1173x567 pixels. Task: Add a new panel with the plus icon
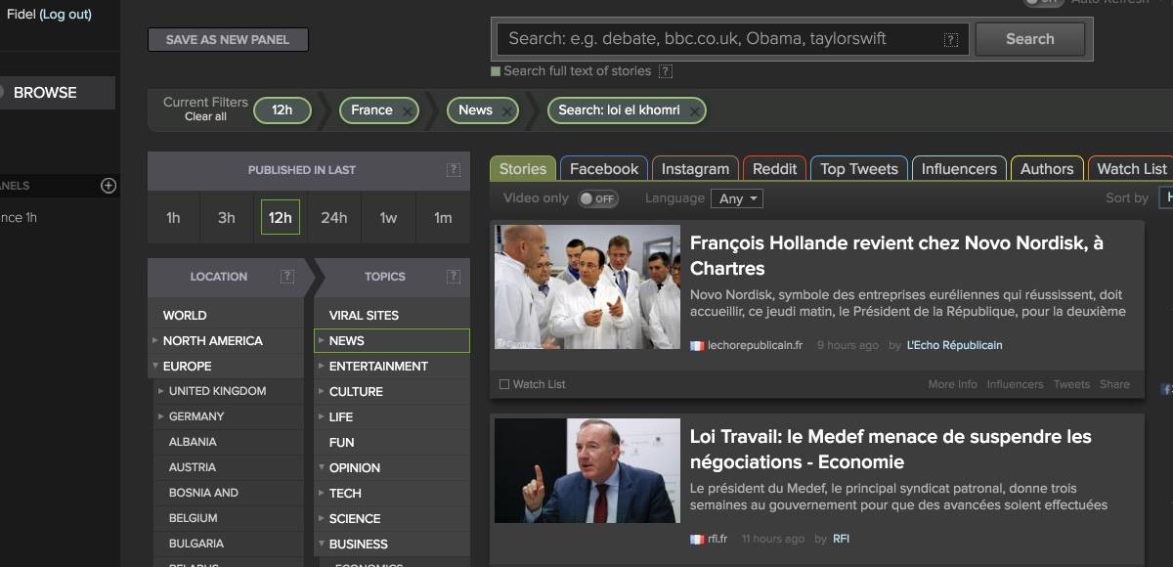point(109,186)
